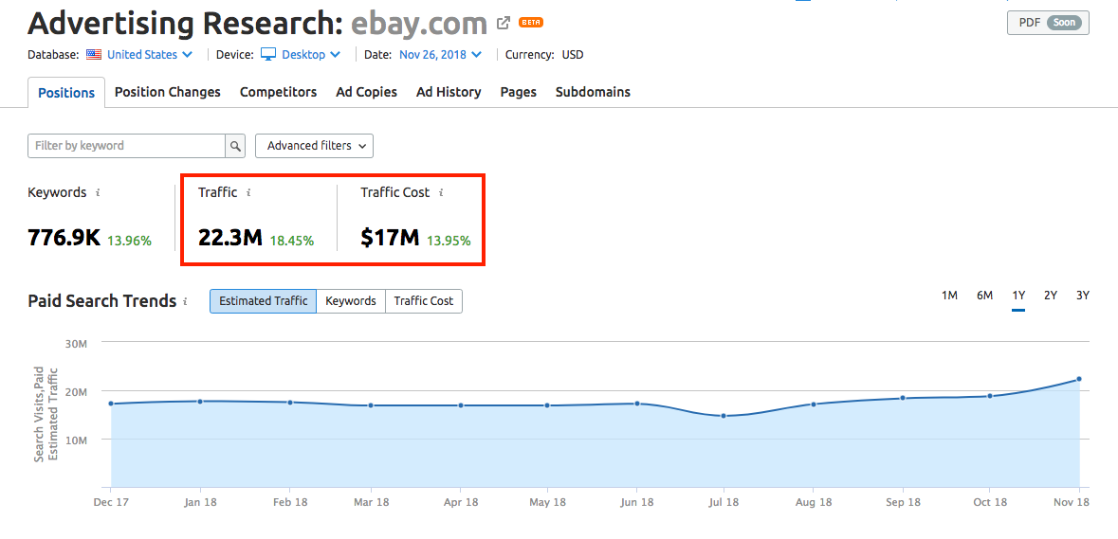Viewport: 1118px width, 539px height.
Task: Click the Apr 18 data point on chart
Action: (x=461, y=405)
